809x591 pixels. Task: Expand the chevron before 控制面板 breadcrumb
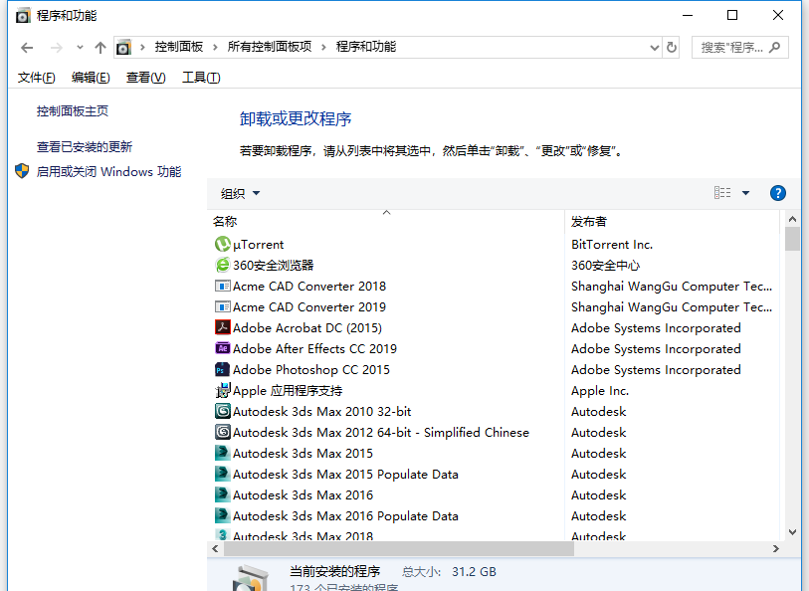143,48
